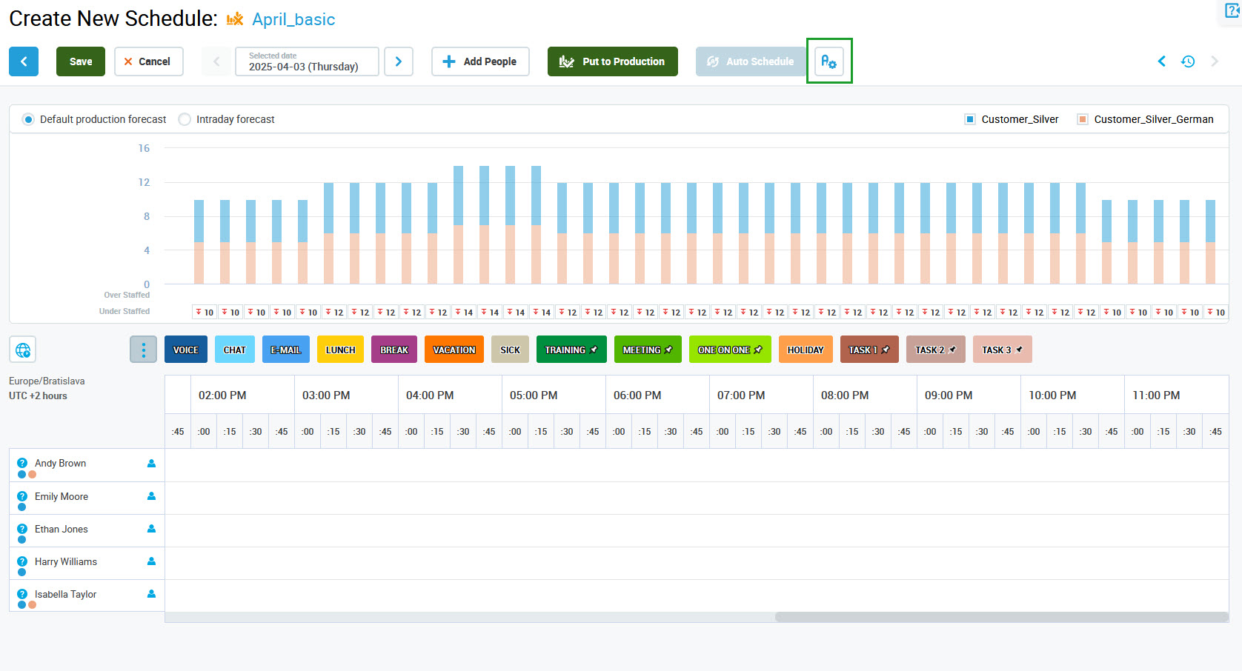Open the three-dot activity options menu

point(143,350)
